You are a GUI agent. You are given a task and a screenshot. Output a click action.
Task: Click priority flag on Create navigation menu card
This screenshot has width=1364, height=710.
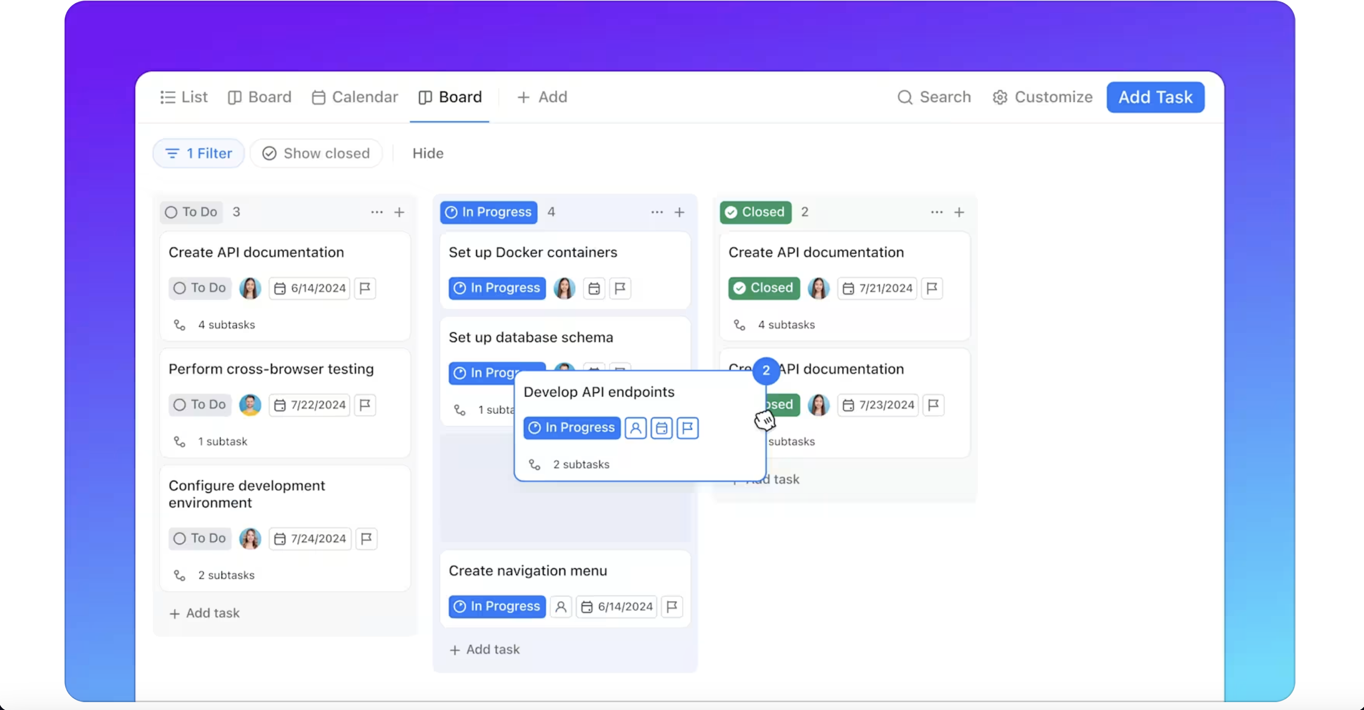(671, 606)
